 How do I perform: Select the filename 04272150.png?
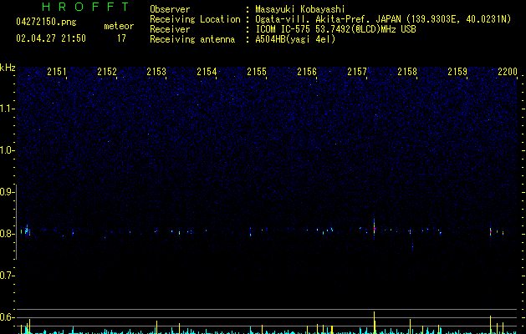pyautogui.click(x=46, y=22)
